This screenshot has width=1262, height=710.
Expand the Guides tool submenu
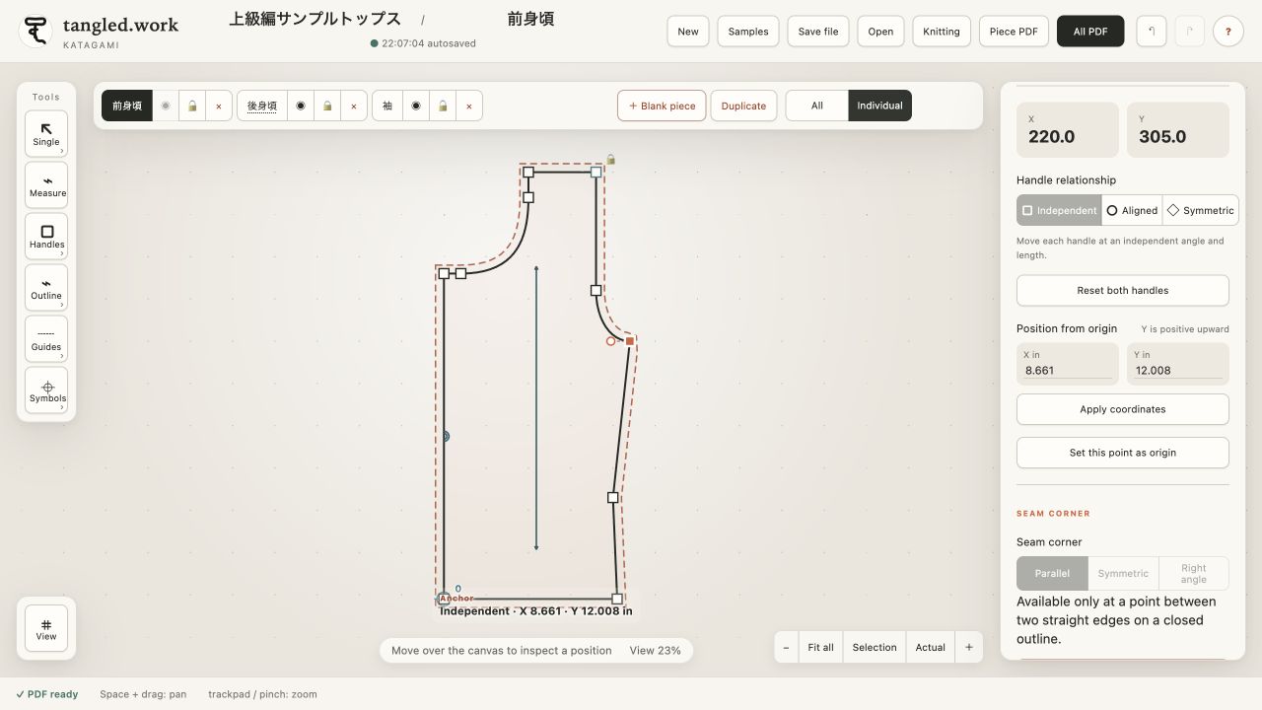click(x=62, y=356)
